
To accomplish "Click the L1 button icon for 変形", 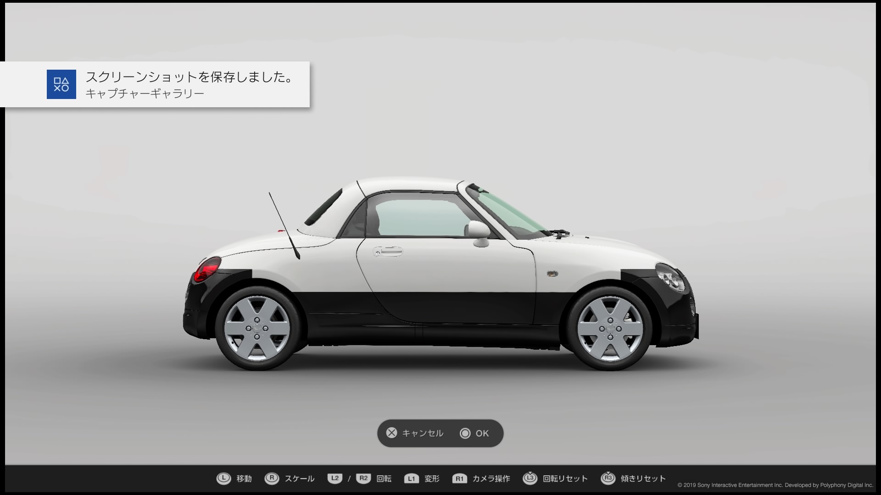I will point(412,479).
